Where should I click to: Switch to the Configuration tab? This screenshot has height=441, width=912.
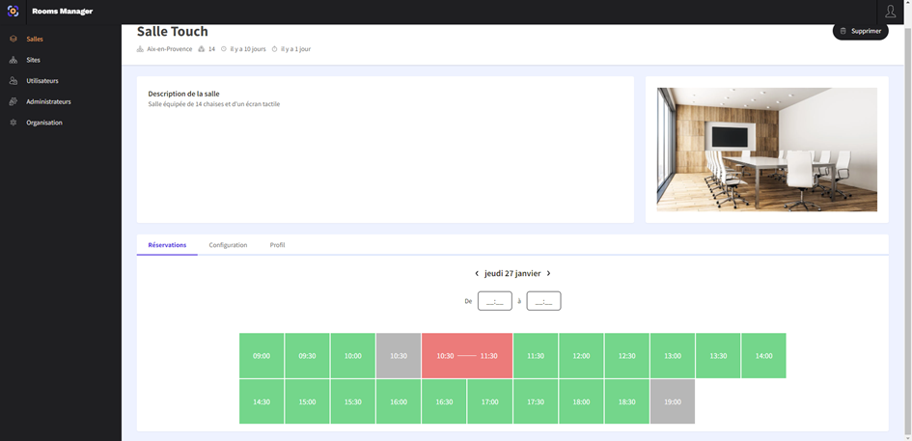click(x=228, y=245)
